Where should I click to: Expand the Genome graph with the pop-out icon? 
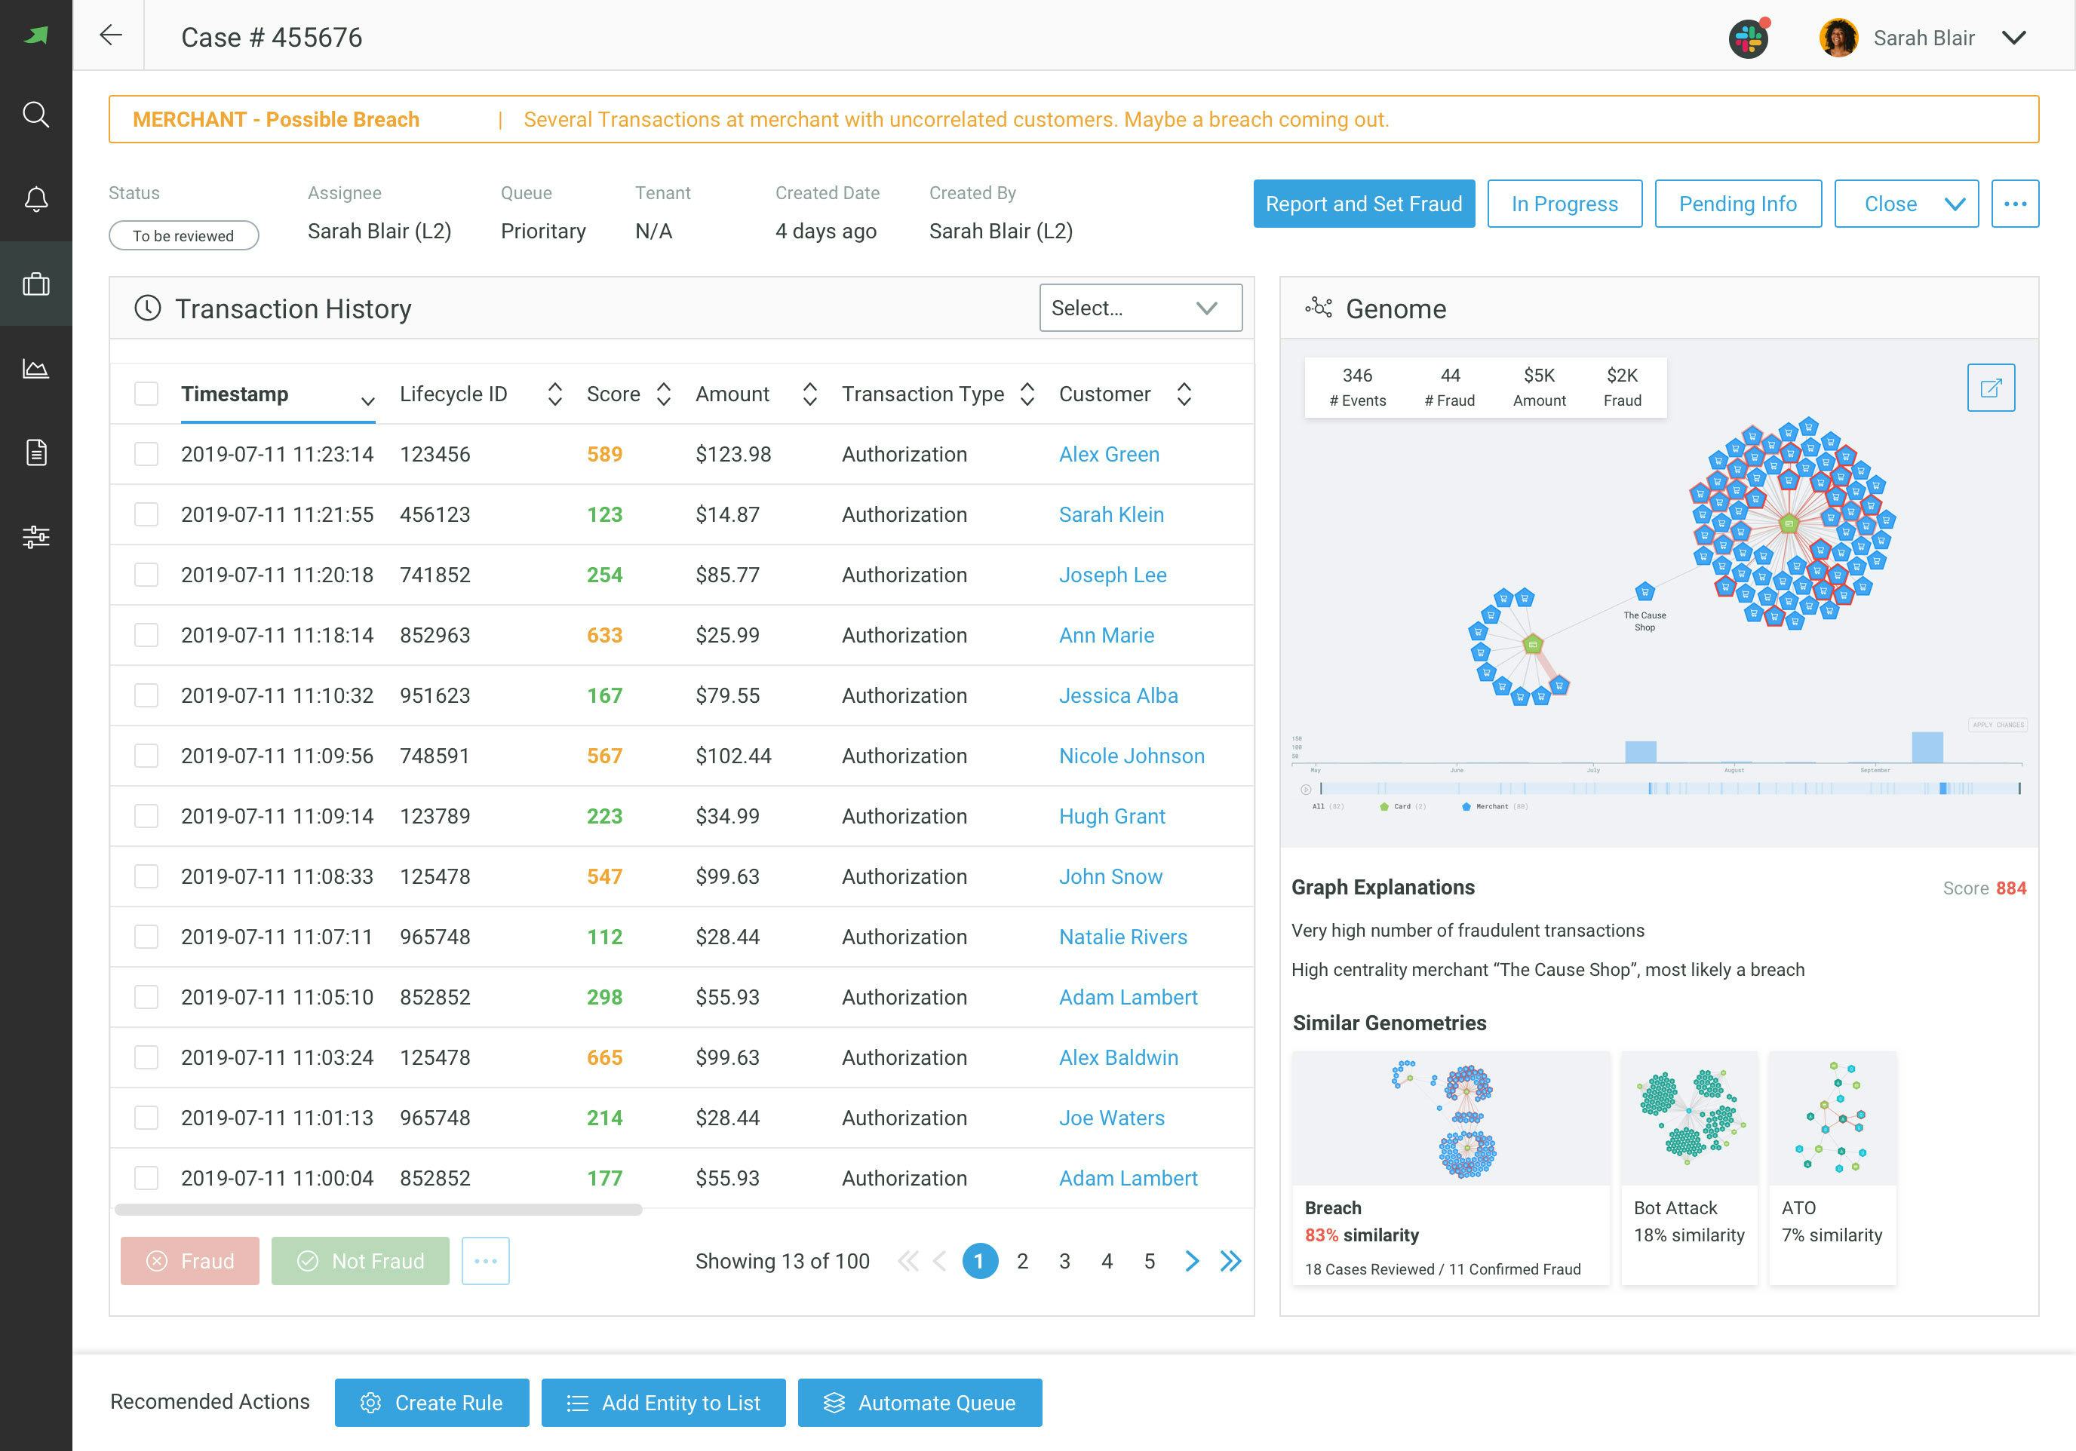pos(1990,388)
